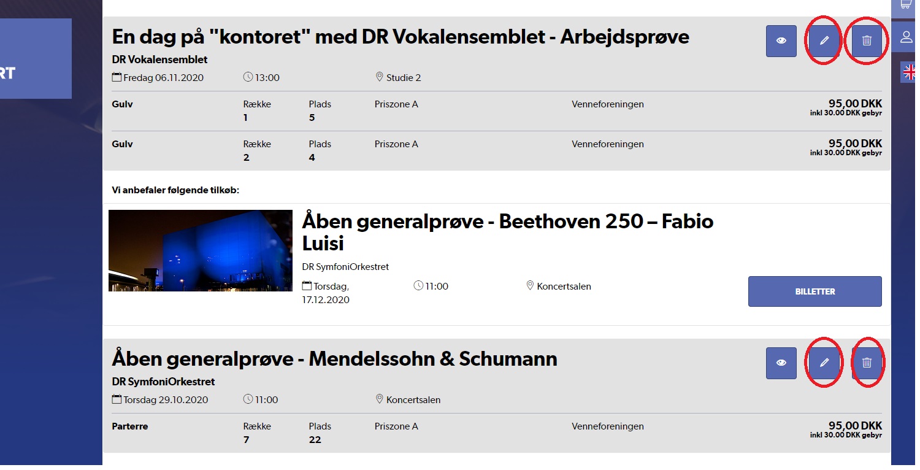Edit the DR Vokalensemblet Arbejdsprøve tickets
This screenshot has height=470, width=920.
tap(824, 41)
